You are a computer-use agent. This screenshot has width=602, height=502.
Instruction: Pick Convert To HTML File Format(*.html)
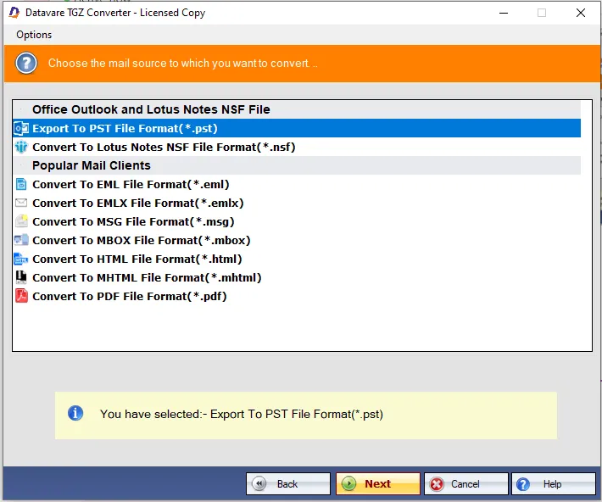click(x=297, y=259)
